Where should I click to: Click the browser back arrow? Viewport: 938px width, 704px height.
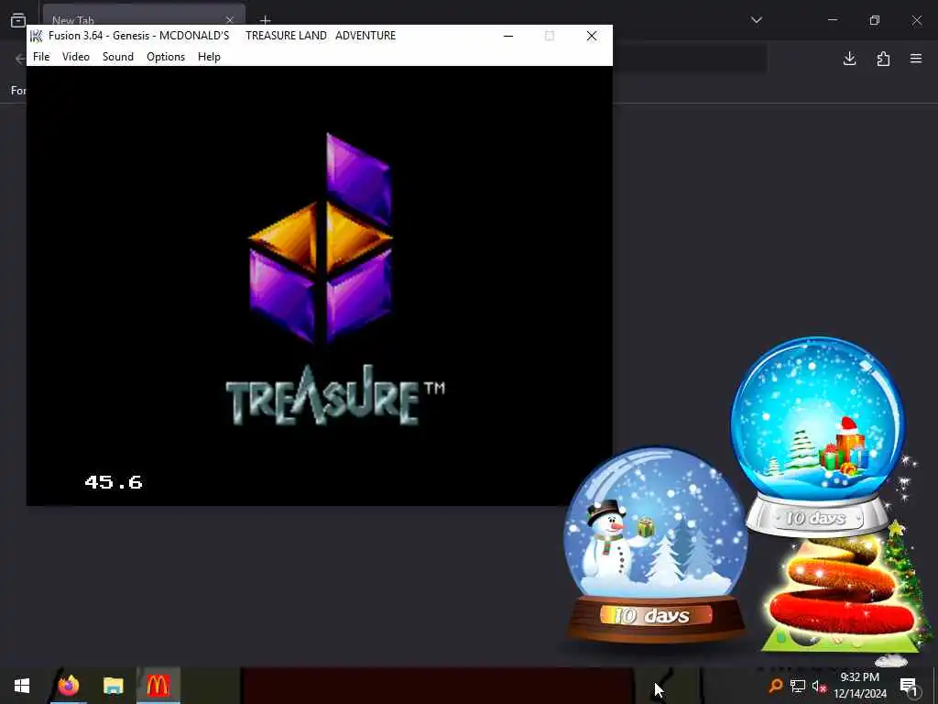coord(20,59)
